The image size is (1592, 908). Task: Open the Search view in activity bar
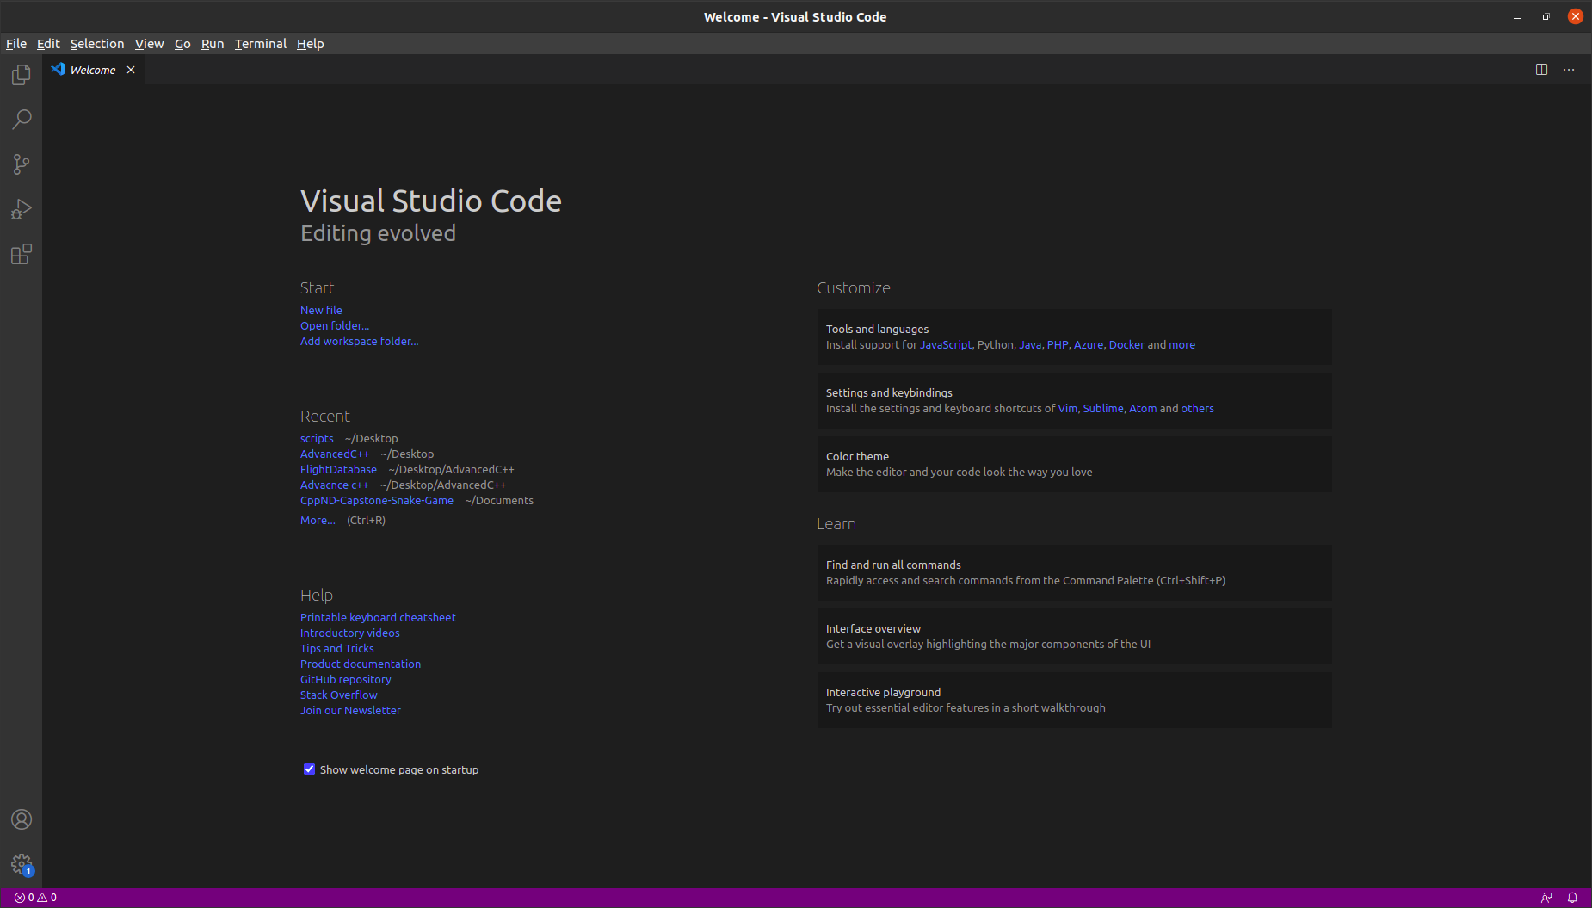point(22,120)
